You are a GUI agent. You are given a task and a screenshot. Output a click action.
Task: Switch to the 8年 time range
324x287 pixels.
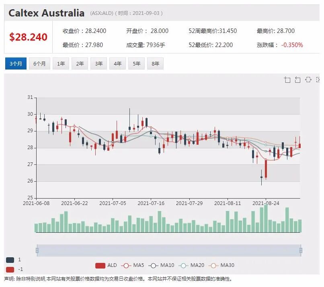click(155, 64)
